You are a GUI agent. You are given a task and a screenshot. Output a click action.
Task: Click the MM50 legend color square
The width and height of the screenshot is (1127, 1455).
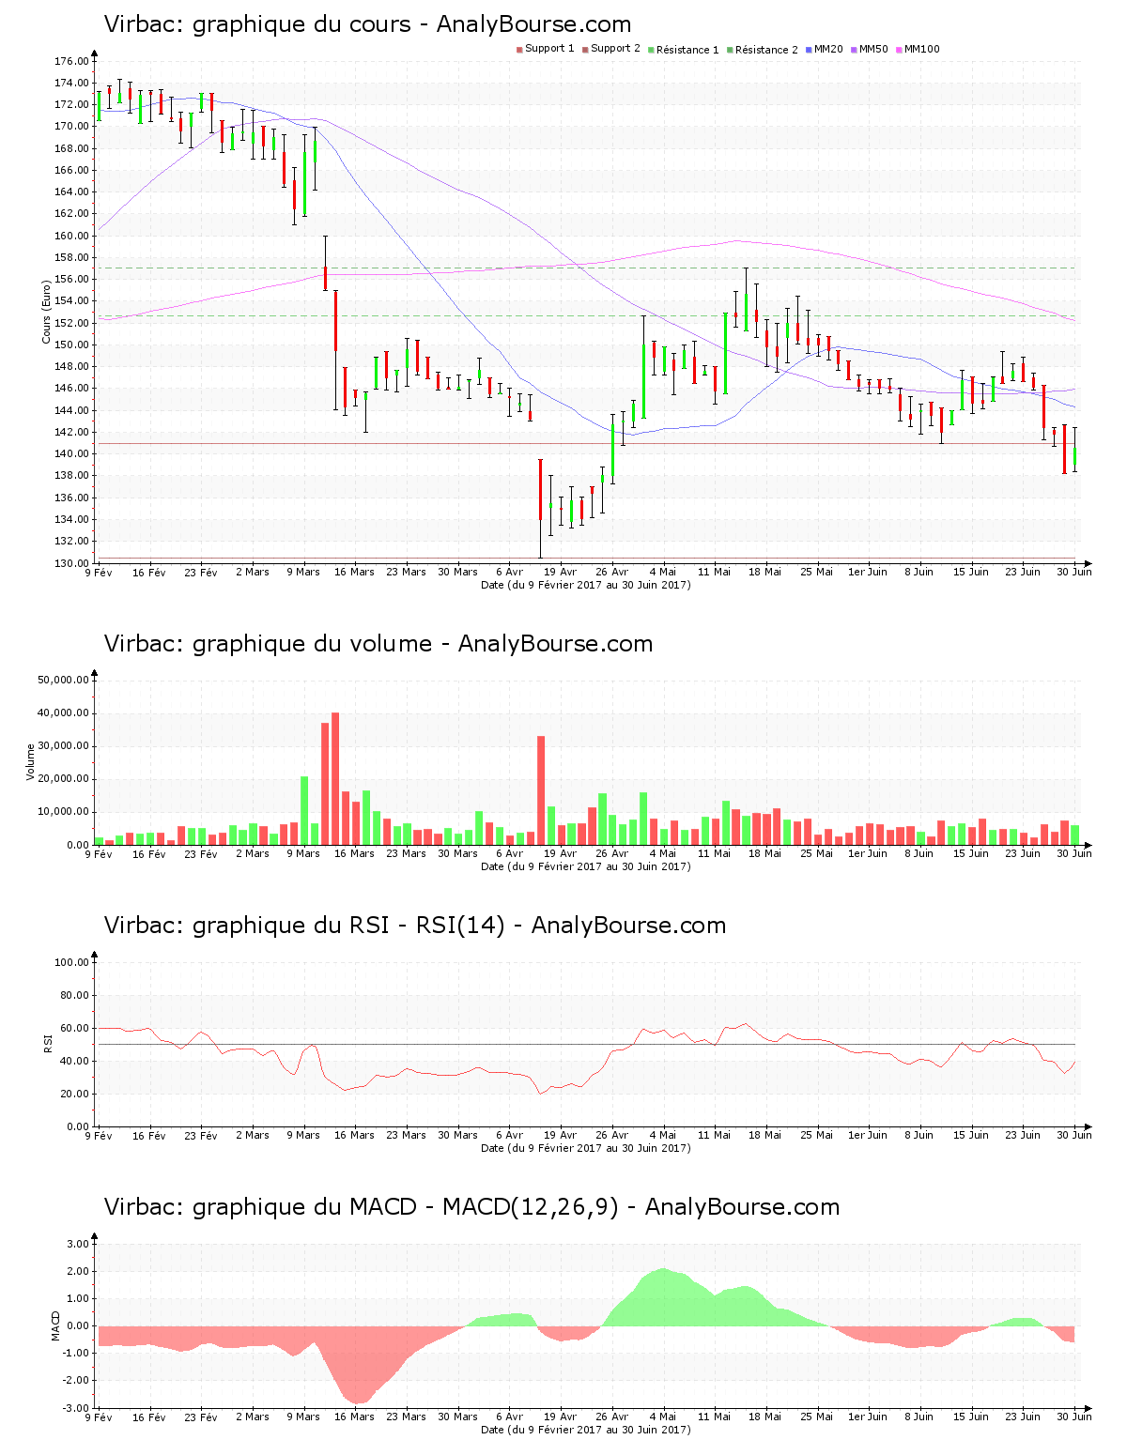coord(854,50)
